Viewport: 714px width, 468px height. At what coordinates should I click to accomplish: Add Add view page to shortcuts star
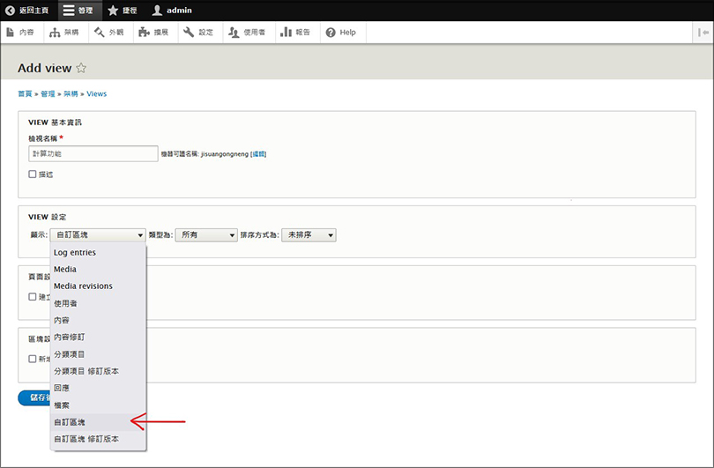(81, 68)
